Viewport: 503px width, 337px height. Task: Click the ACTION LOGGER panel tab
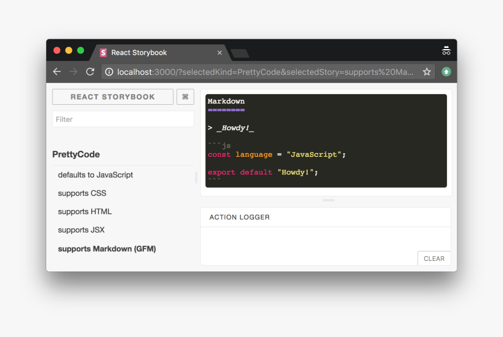pyautogui.click(x=239, y=217)
